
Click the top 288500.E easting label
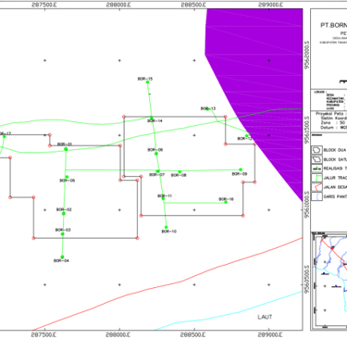193,5
